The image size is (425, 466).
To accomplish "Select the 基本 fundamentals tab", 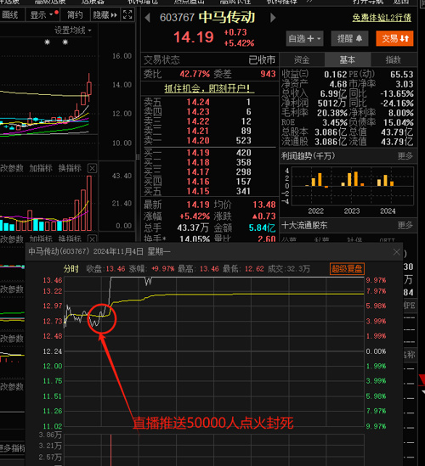I will [x=348, y=60].
